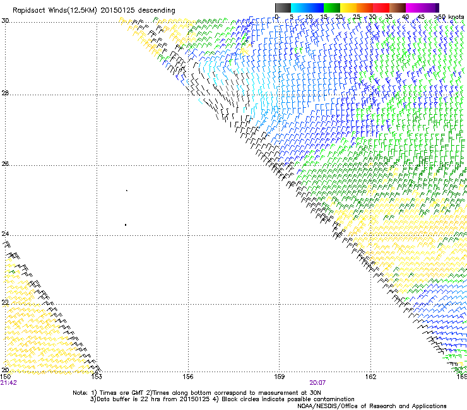The width and height of the screenshot is (467, 410).
Task: Click the longitude label 150
Action: pos(6,377)
